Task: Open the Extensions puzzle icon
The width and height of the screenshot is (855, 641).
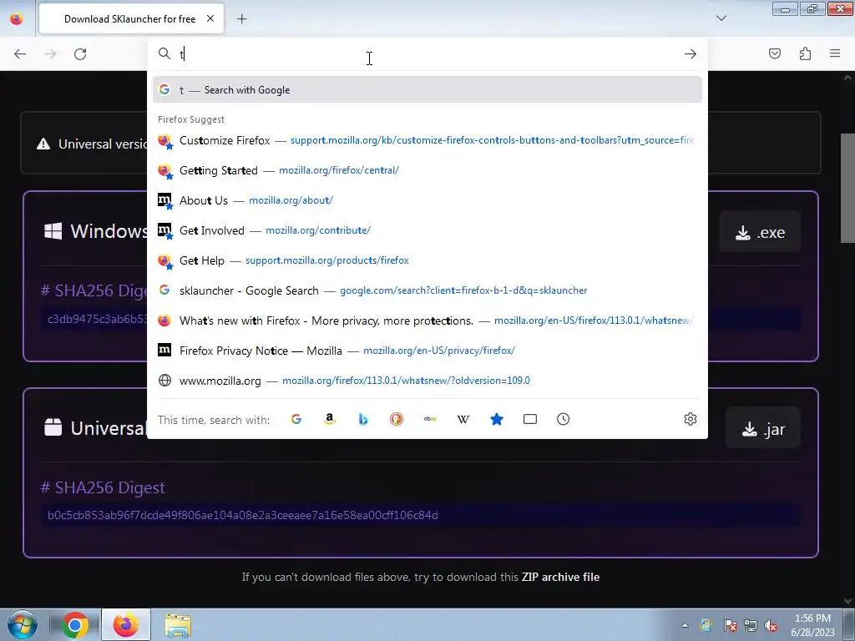Action: (x=805, y=53)
